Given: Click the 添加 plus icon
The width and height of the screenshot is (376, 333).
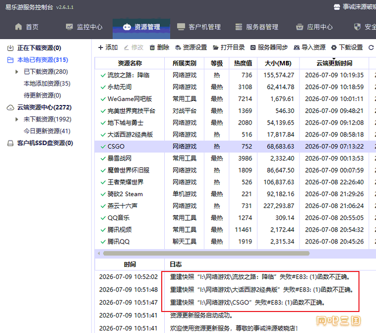Looking at the screenshot, I should 101,47.
